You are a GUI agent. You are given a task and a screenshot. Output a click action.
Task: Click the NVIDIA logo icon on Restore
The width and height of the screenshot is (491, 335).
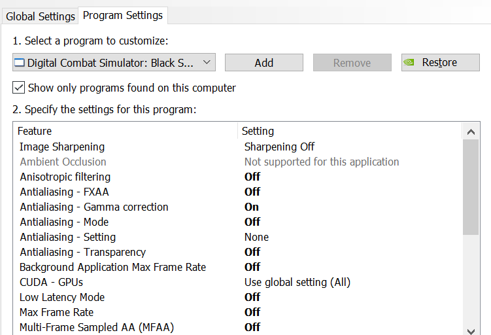[409, 62]
